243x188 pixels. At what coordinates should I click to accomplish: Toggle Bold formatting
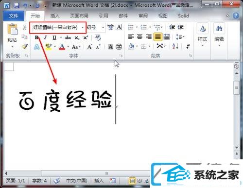pyautogui.click(x=37, y=37)
